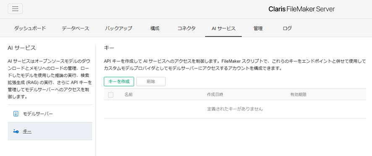Click the AI サービス tab
The width and height of the screenshot is (372, 156).
point(223,28)
